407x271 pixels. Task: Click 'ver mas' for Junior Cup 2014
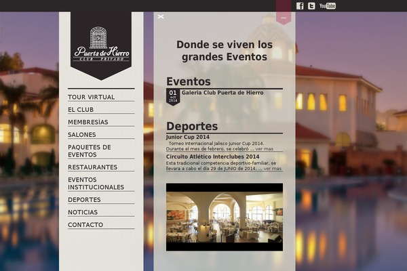point(265,149)
